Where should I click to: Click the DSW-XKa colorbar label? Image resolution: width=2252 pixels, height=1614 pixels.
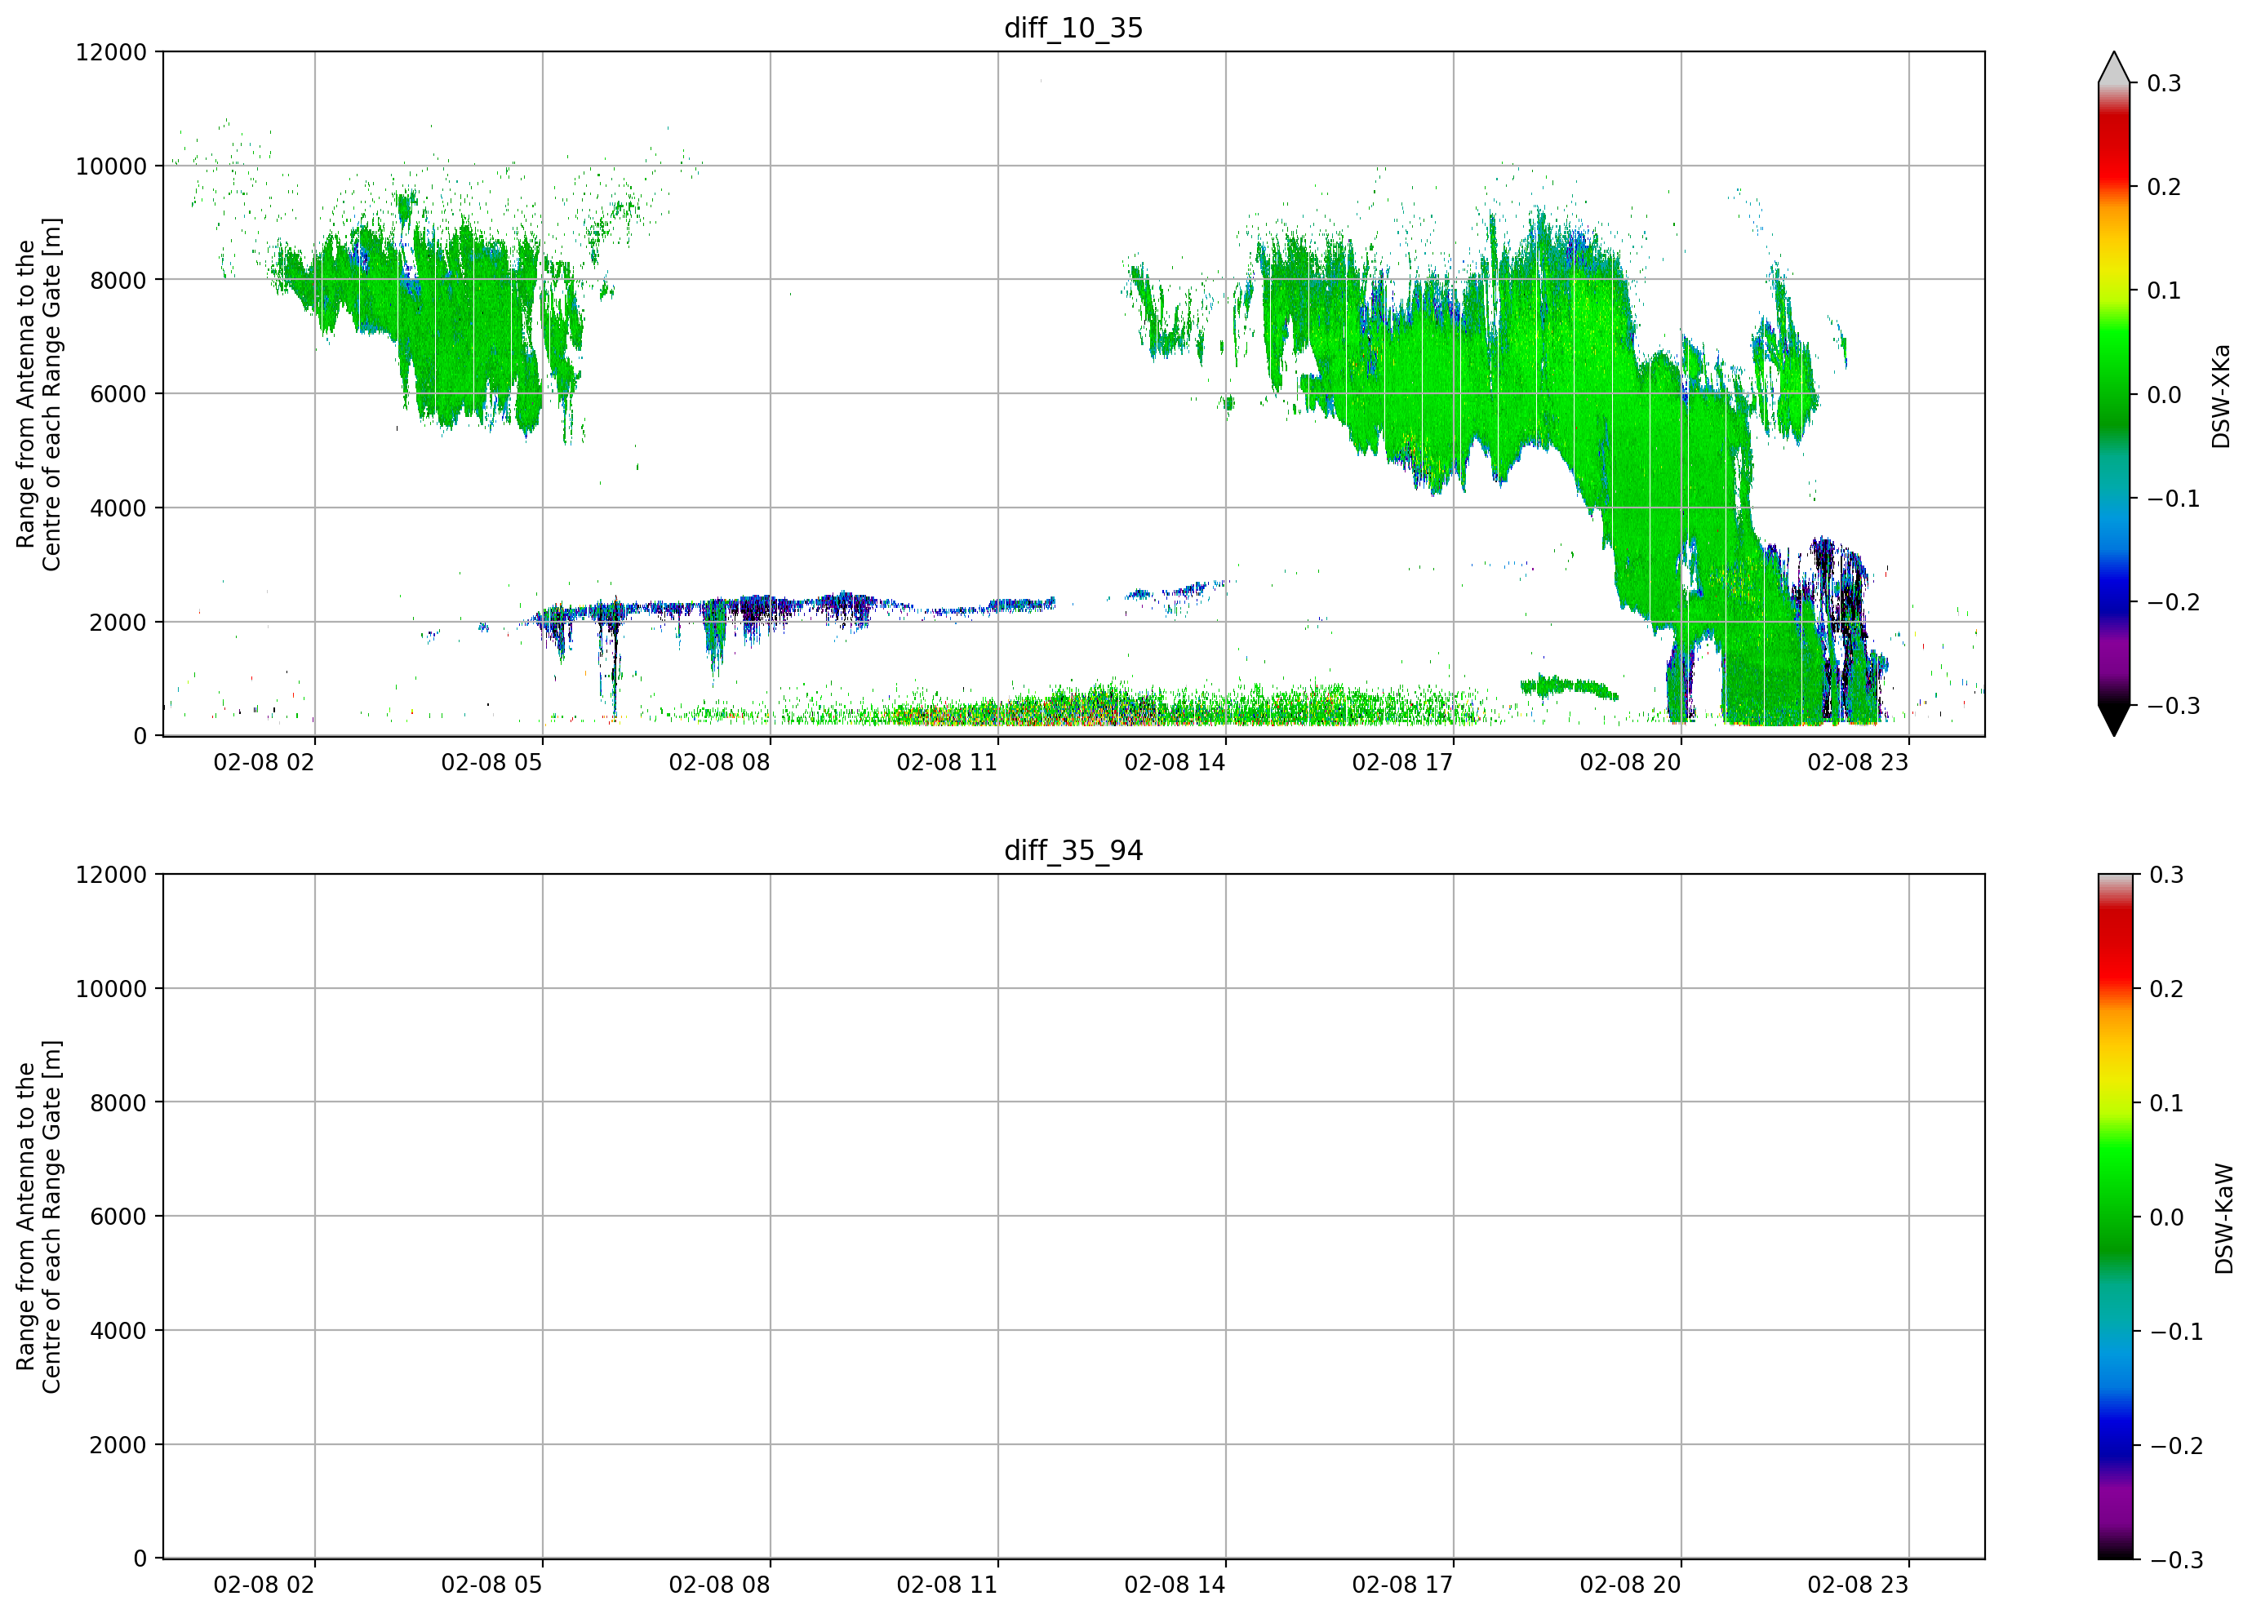click(x=2220, y=396)
